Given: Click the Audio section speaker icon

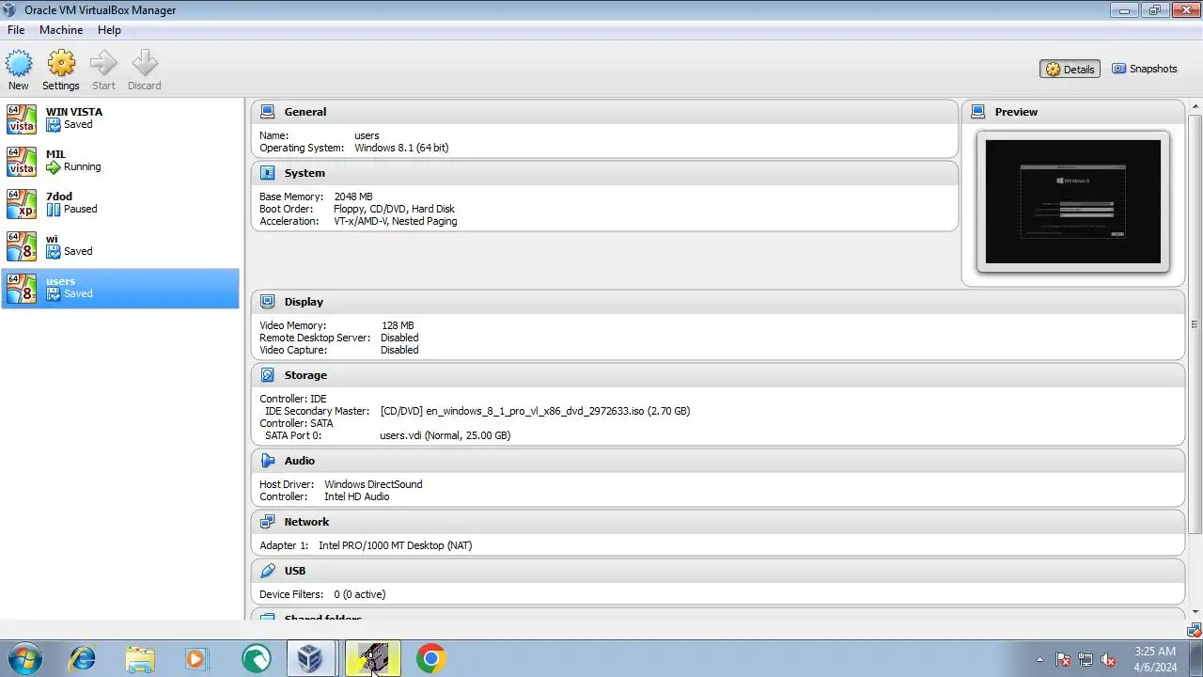Looking at the screenshot, I should tap(267, 461).
